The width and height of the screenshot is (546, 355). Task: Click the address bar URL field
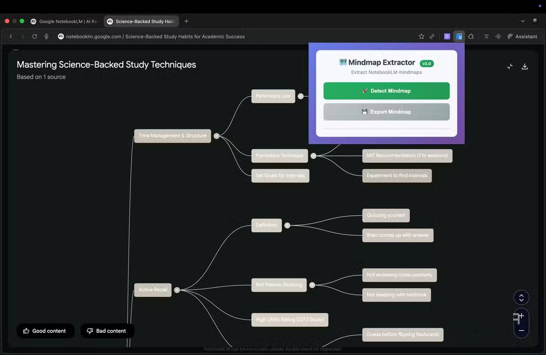click(155, 37)
